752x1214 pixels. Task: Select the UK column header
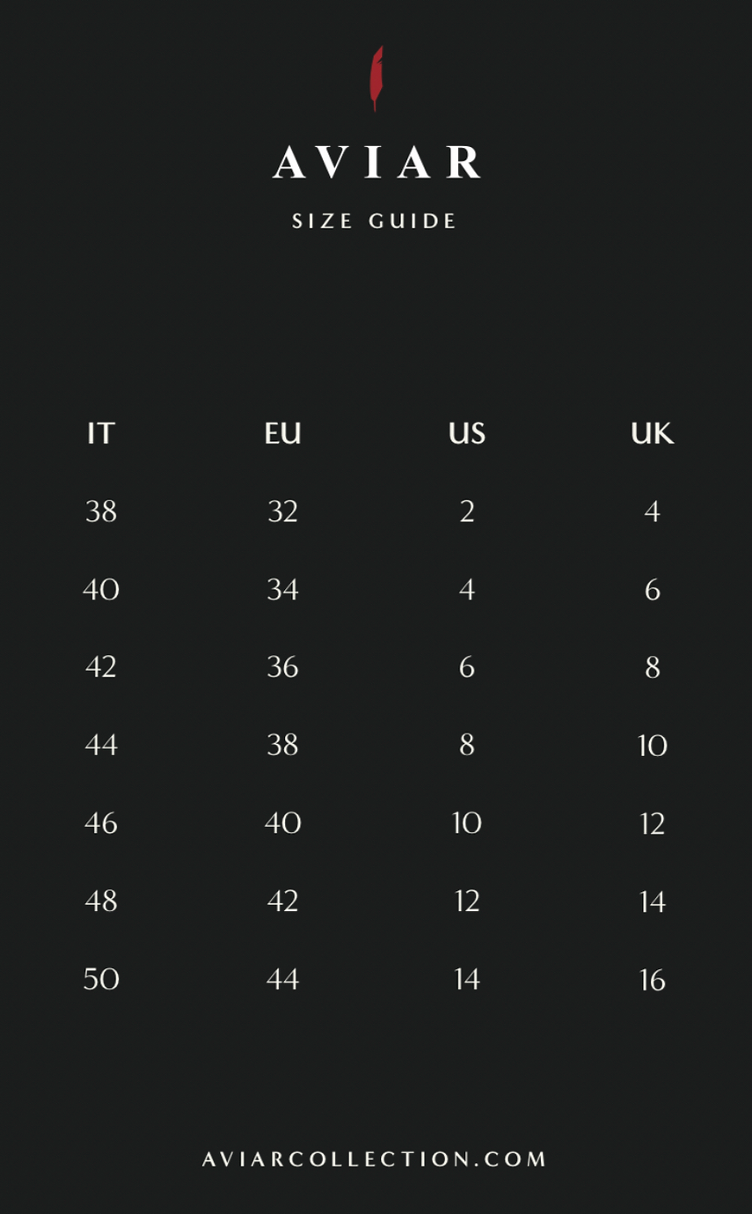(x=652, y=433)
